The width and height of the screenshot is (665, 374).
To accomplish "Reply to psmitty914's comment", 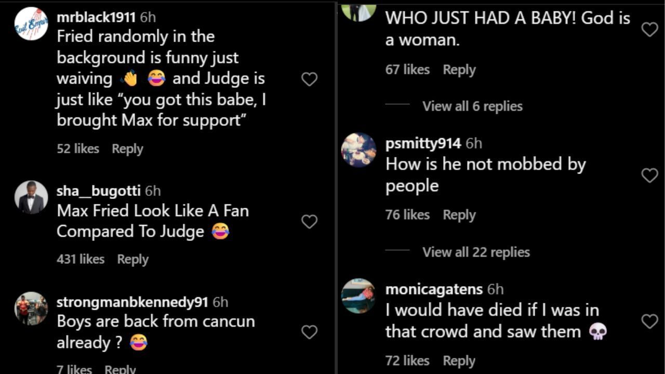I will (x=459, y=214).
